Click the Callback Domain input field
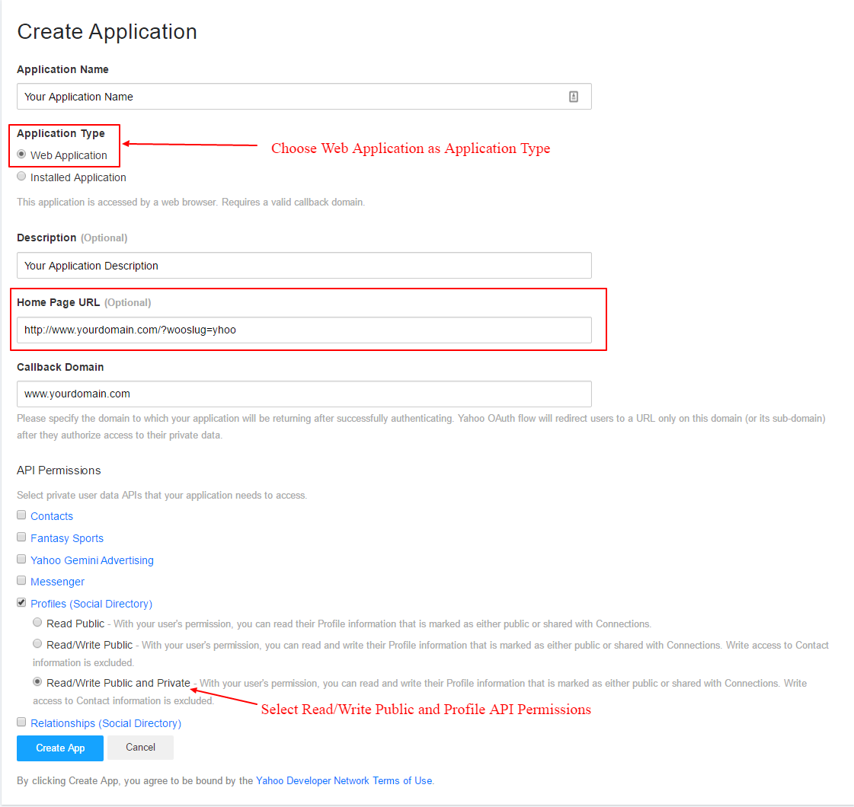The height and width of the screenshot is (807, 854). [x=303, y=394]
